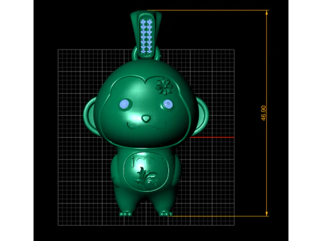
Task: Select the gem-set bail atop the pendant
Action: [146, 35]
